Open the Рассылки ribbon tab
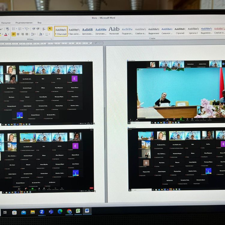Image resolution: width=225 pixels, height=225 pixels. click(6, 23)
